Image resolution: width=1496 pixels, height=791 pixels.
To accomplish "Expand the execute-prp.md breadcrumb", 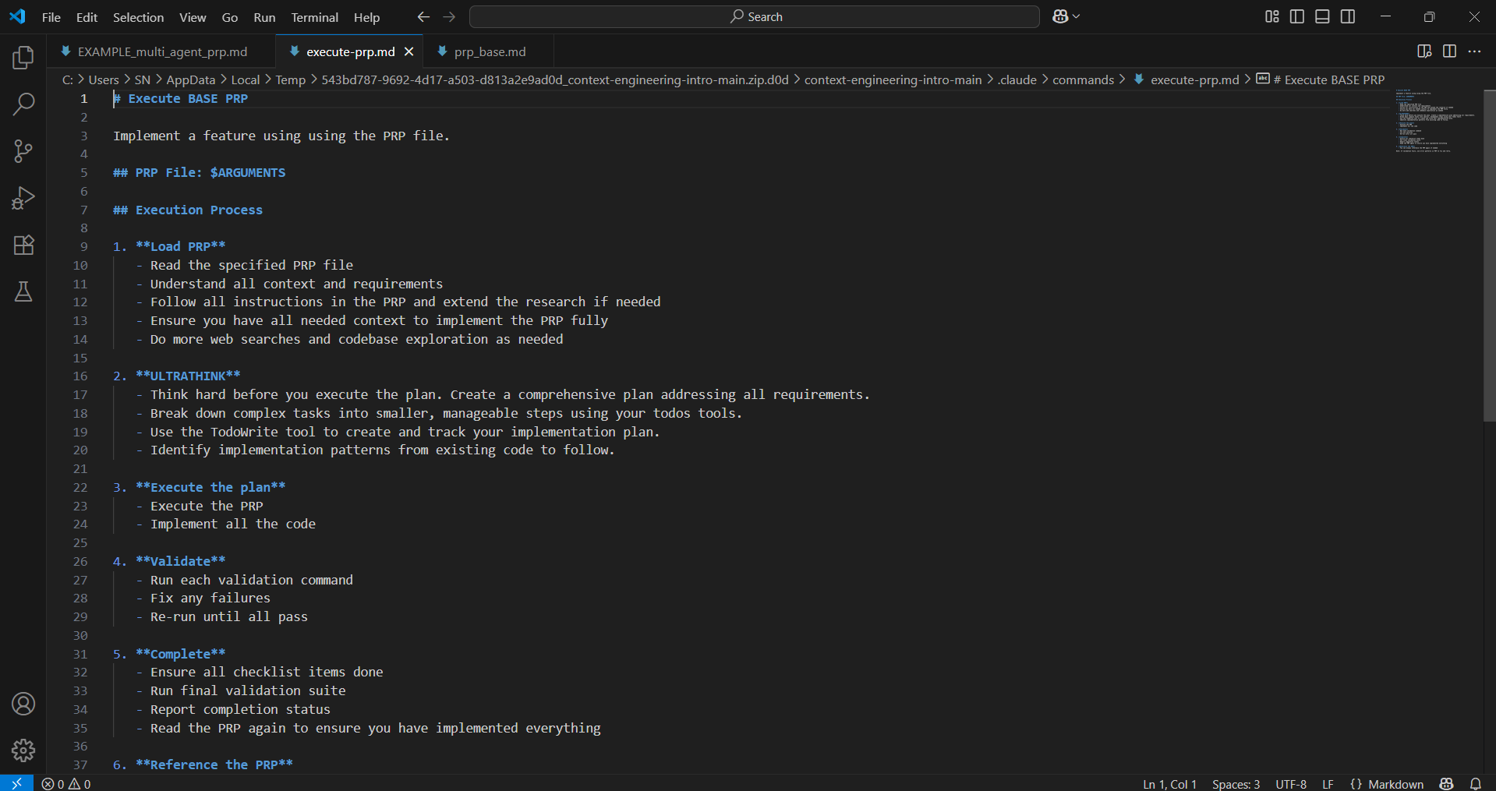I will 1194,79.
